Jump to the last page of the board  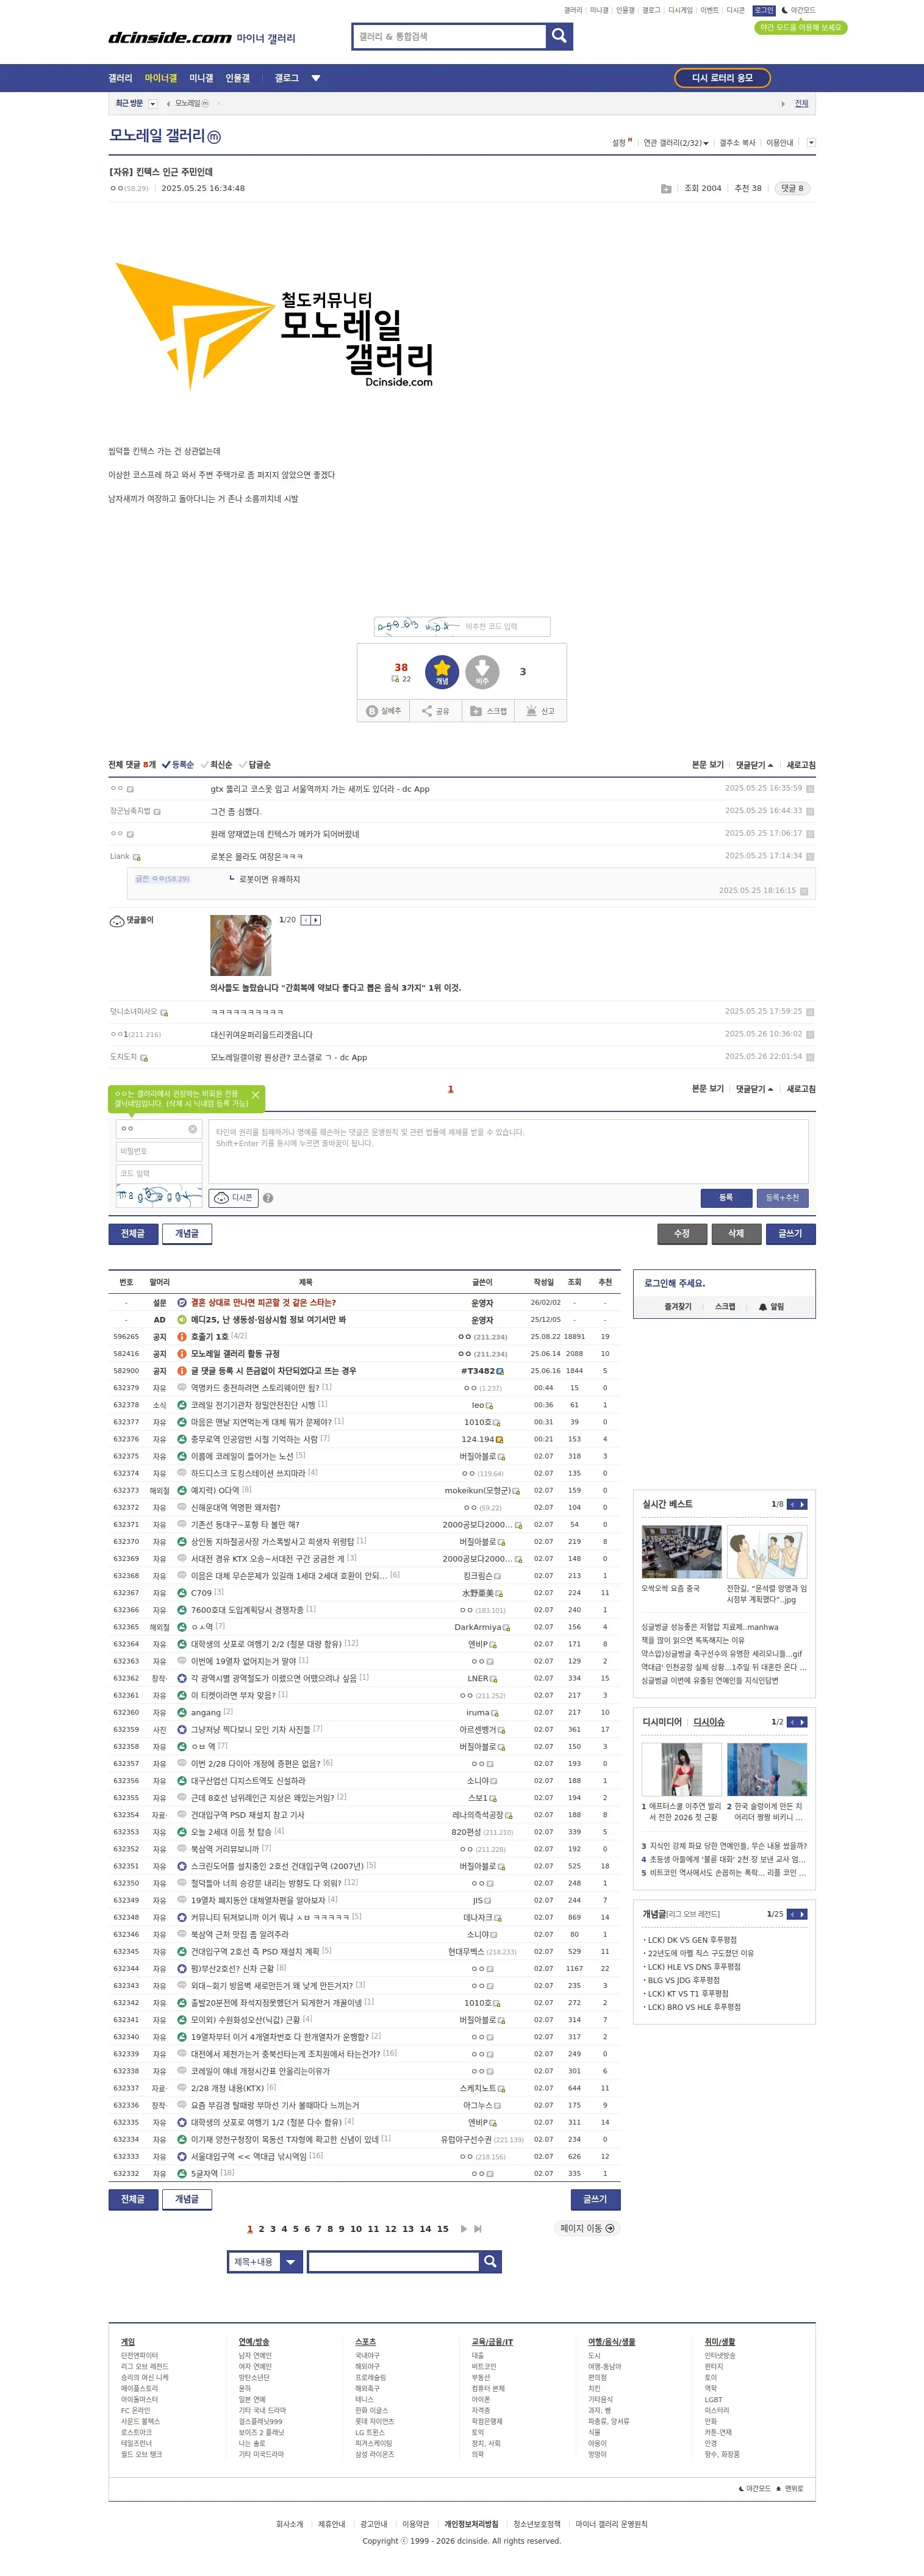(478, 2228)
